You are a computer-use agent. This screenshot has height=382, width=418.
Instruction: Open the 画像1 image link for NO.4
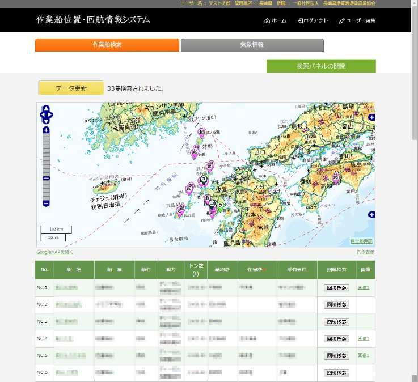tap(364, 338)
